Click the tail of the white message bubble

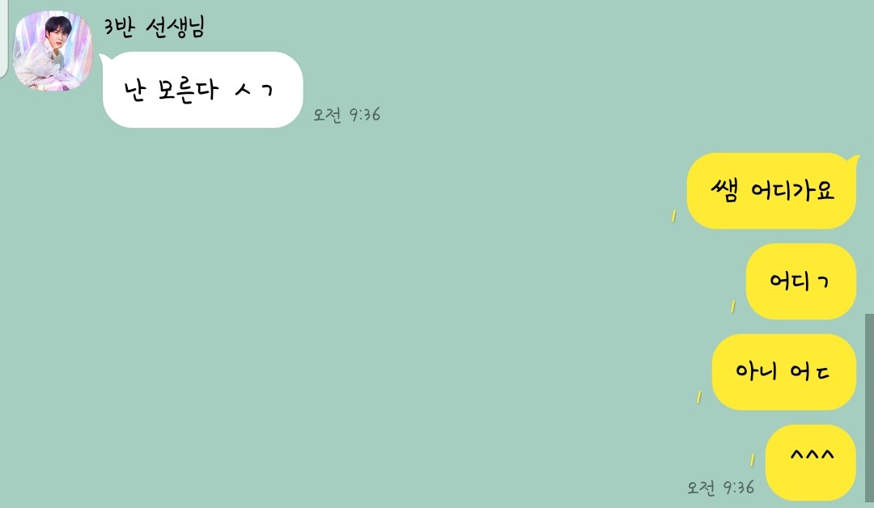tap(104, 57)
